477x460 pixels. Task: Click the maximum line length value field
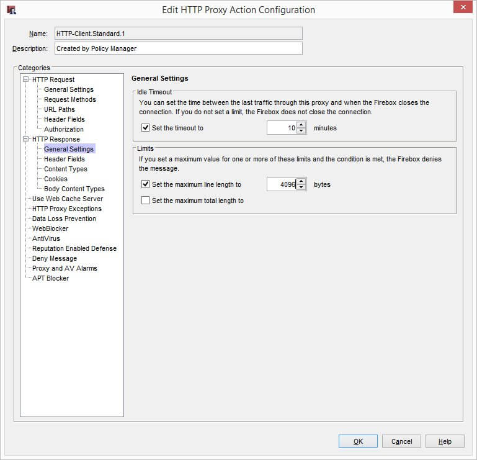pyautogui.click(x=282, y=184)
